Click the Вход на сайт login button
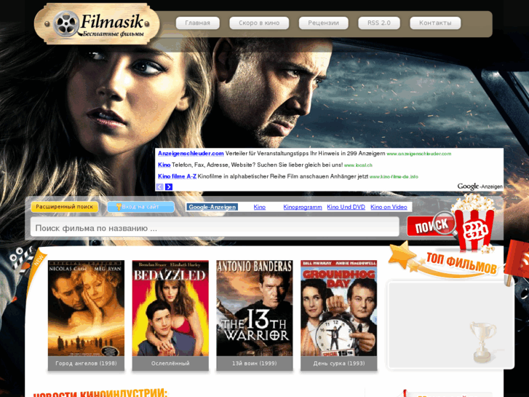The image size is (529, 397). click(140, 207)
